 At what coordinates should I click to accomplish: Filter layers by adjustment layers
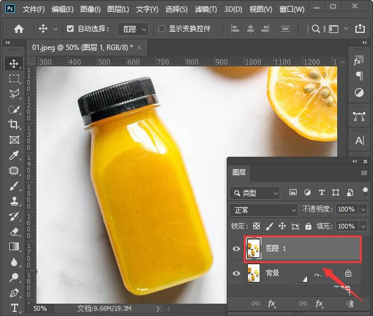click(x=307, y=192)
